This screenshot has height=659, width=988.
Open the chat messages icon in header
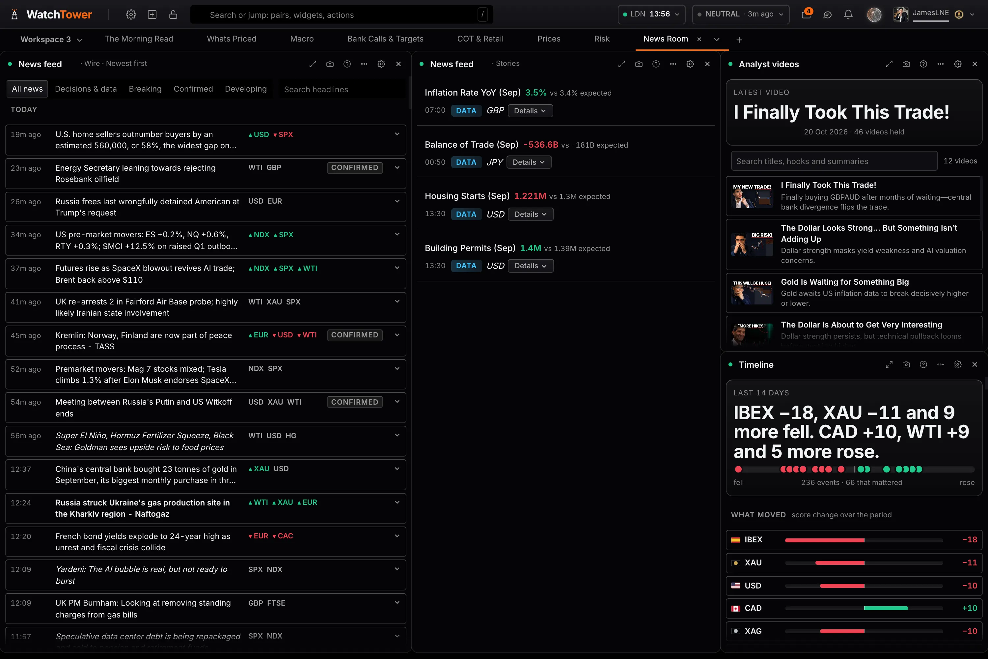point(828,15)
